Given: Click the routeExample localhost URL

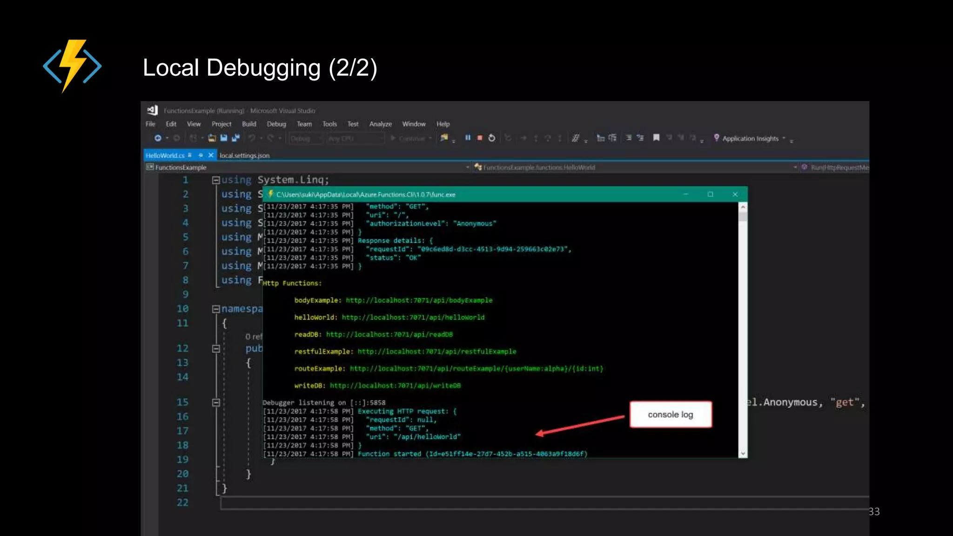Looking at the screenshot, I should (x=476, y=368).
